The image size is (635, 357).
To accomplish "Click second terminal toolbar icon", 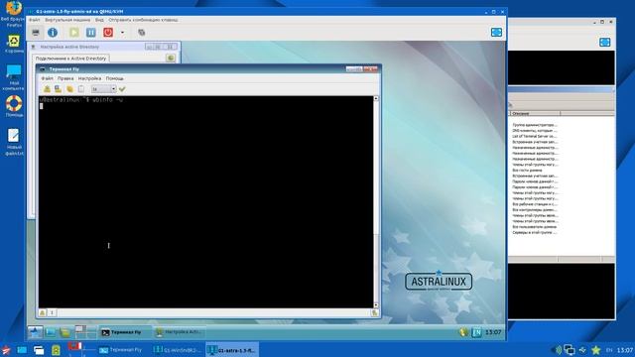I will click(59, 89).
